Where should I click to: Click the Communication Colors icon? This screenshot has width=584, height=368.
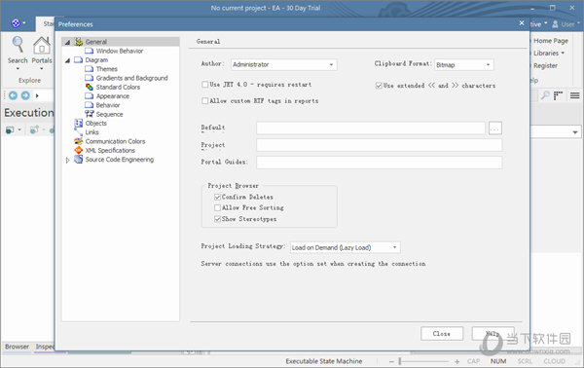pyautogui.click(x=78, y=141)
